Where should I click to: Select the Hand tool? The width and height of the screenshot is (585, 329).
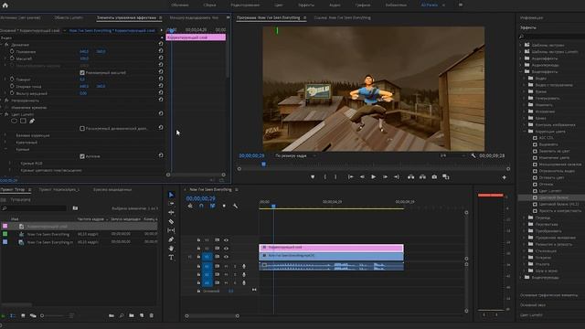[x=171, y=249]
